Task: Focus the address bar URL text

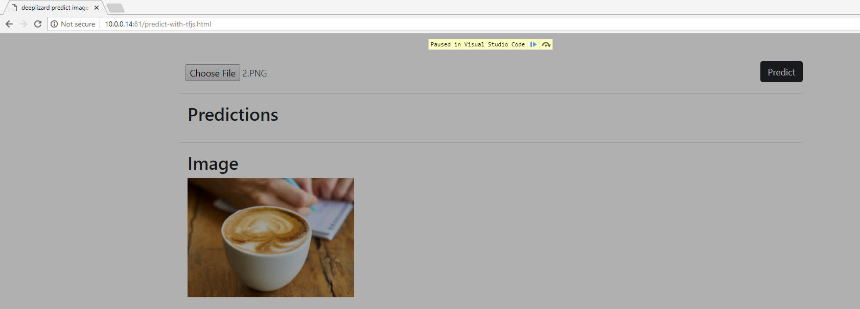Action: (158, 24)
